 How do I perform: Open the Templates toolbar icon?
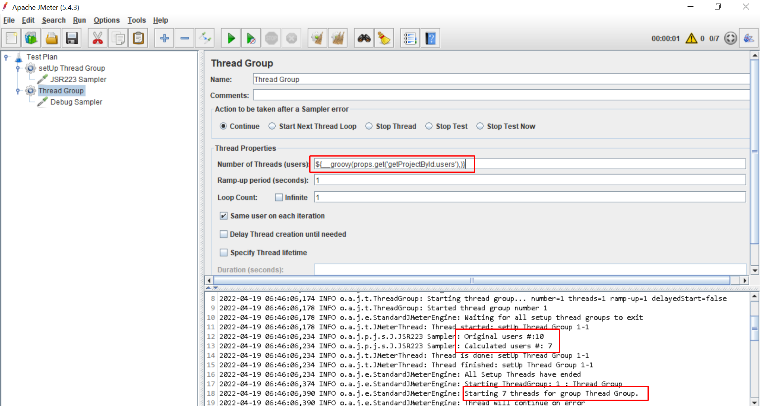tap(31, 38)
